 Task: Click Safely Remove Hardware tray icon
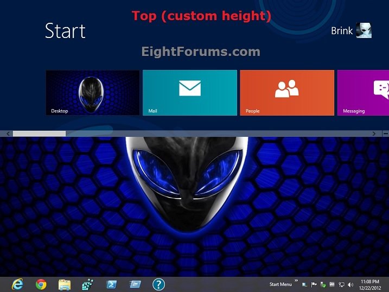click(x=323, y=284)
